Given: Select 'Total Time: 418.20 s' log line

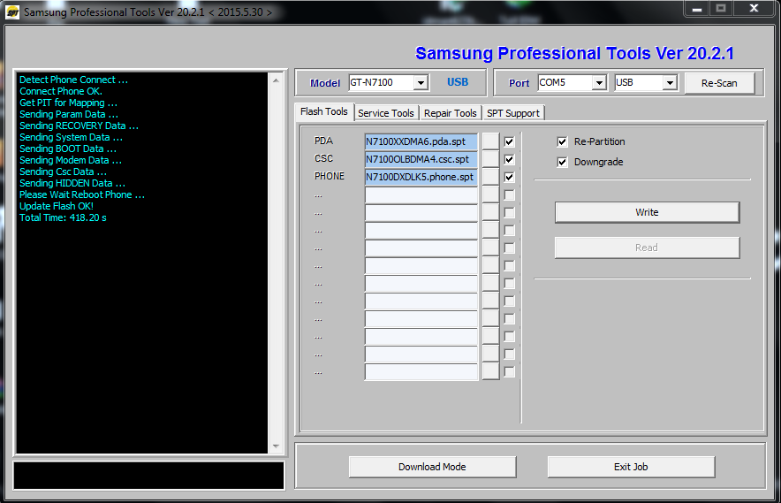Looking at the screenshot, I should (63, 217).
